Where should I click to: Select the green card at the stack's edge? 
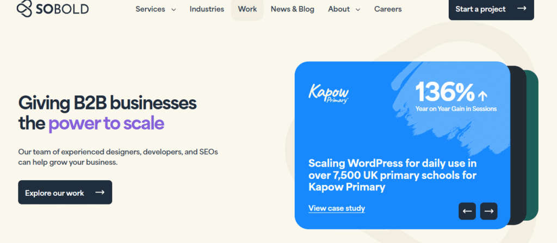[533, 146]
